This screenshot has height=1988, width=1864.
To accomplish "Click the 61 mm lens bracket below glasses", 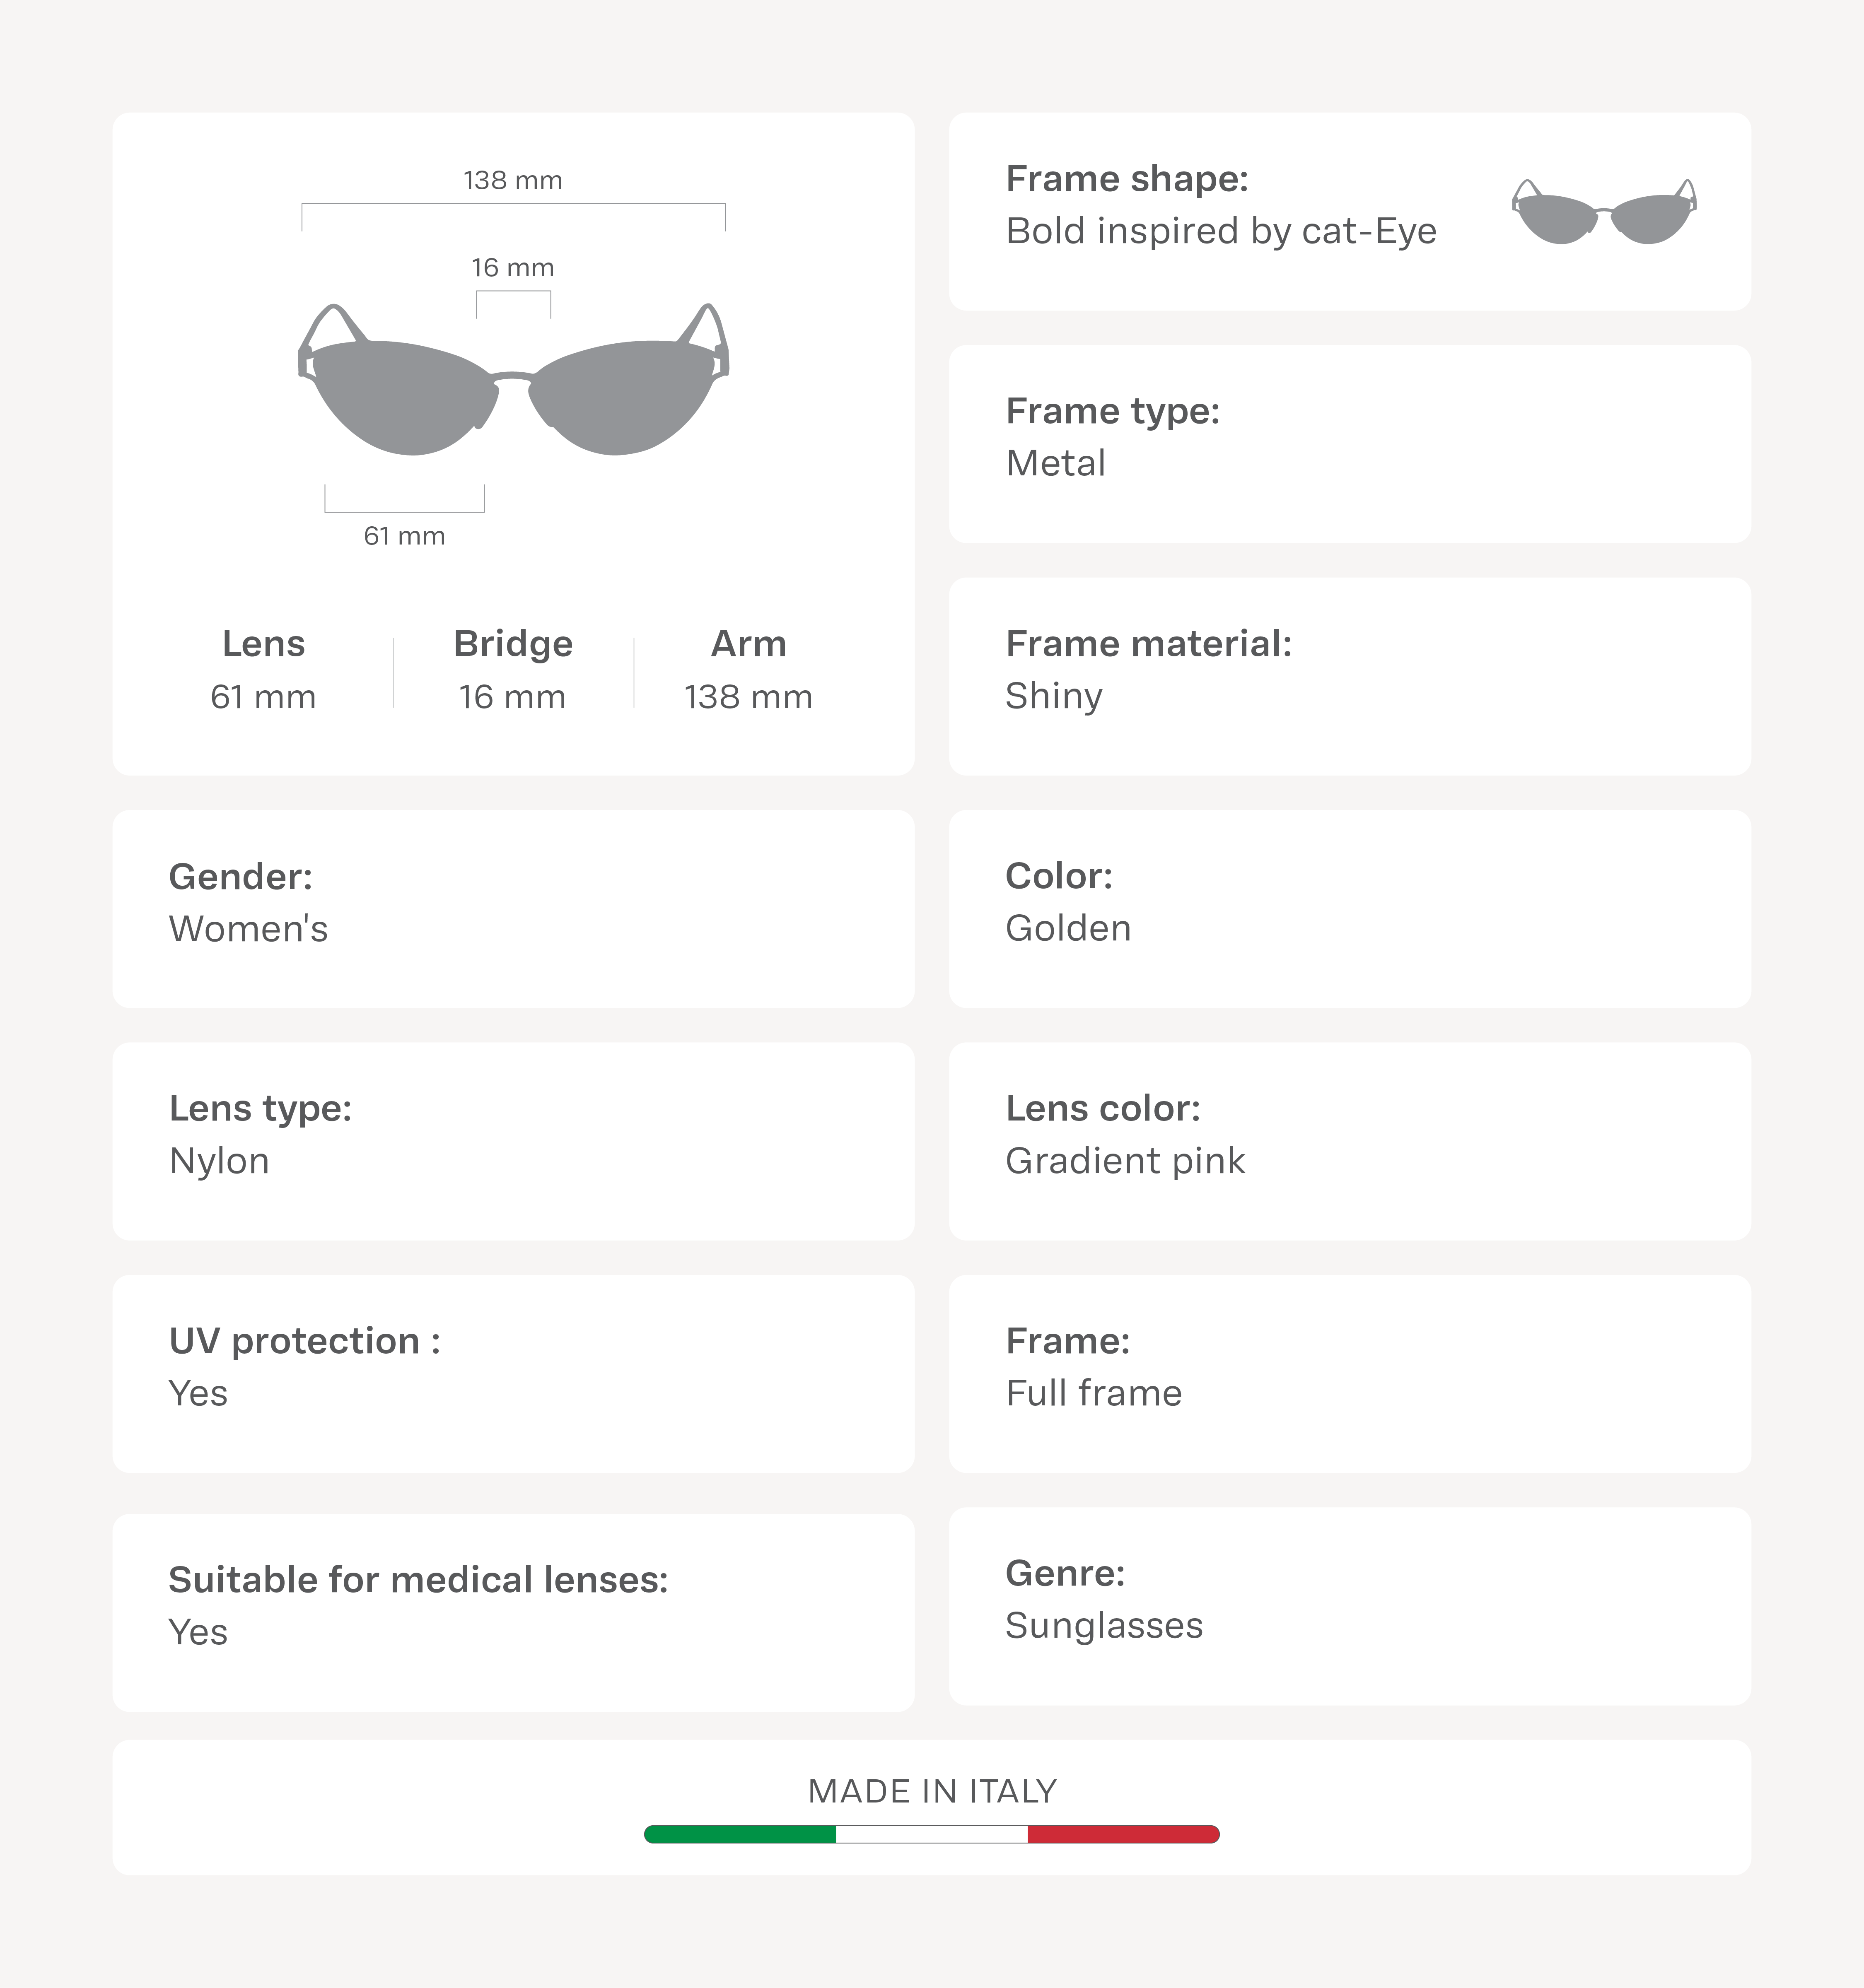I will pyautogui.click(x=404, y=510).
